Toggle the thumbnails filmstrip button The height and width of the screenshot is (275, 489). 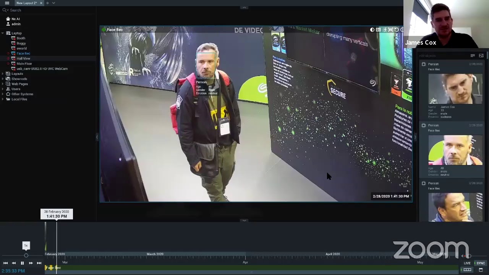(x=467, y=270)
